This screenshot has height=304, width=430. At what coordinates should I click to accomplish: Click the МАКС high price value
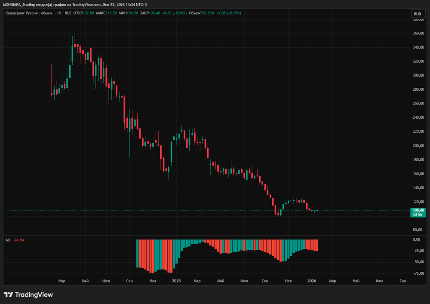pyautogui.click(x=111, y=13)
